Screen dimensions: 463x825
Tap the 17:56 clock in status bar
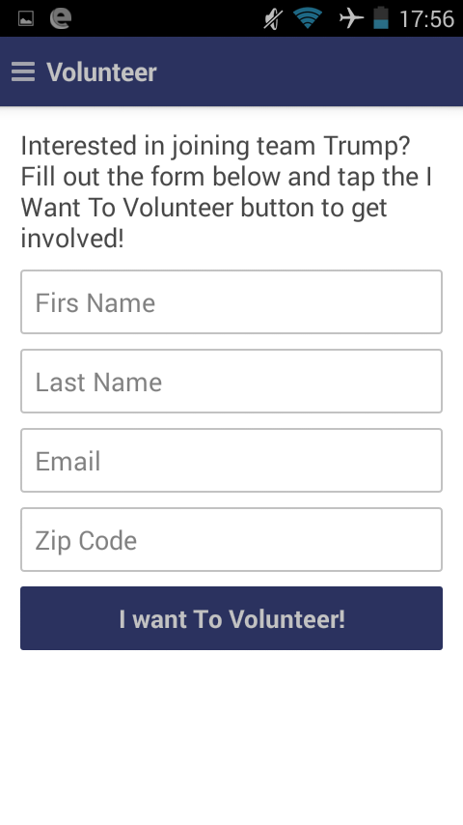426,19
